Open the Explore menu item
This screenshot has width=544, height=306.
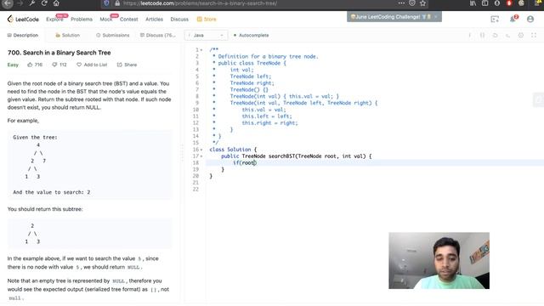pyautogui.click(x=54, y=19)
